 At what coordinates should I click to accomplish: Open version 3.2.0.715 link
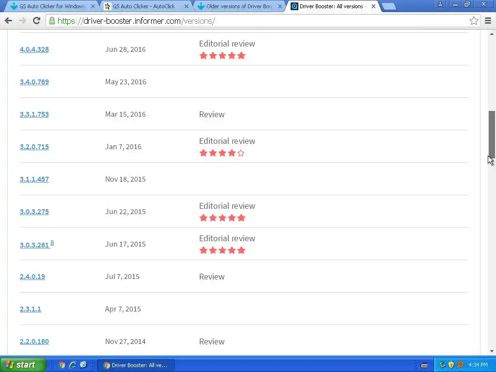(34, 147)
